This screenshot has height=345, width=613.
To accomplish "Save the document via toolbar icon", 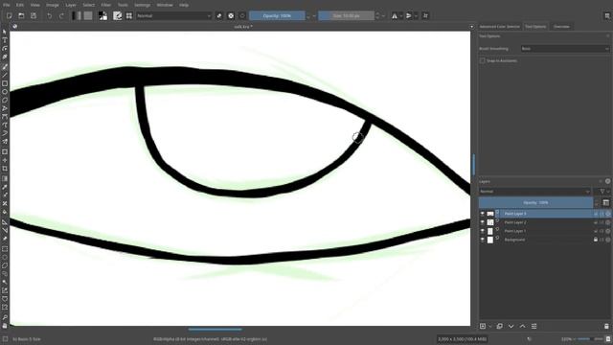I will click(x=34, y=15).
